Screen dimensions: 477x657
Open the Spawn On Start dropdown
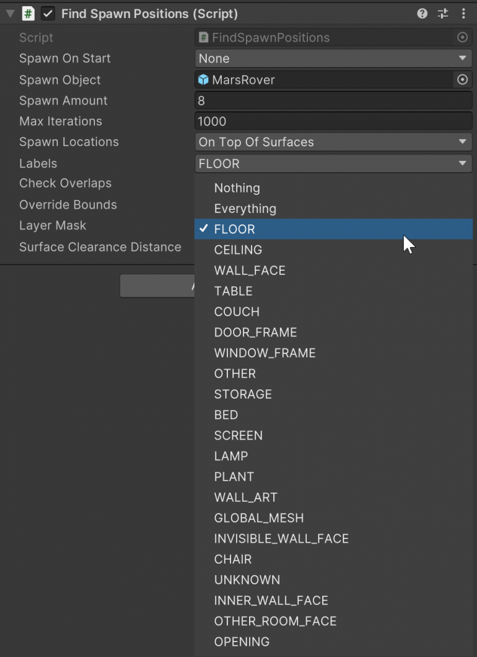click(x=334, y=58)
